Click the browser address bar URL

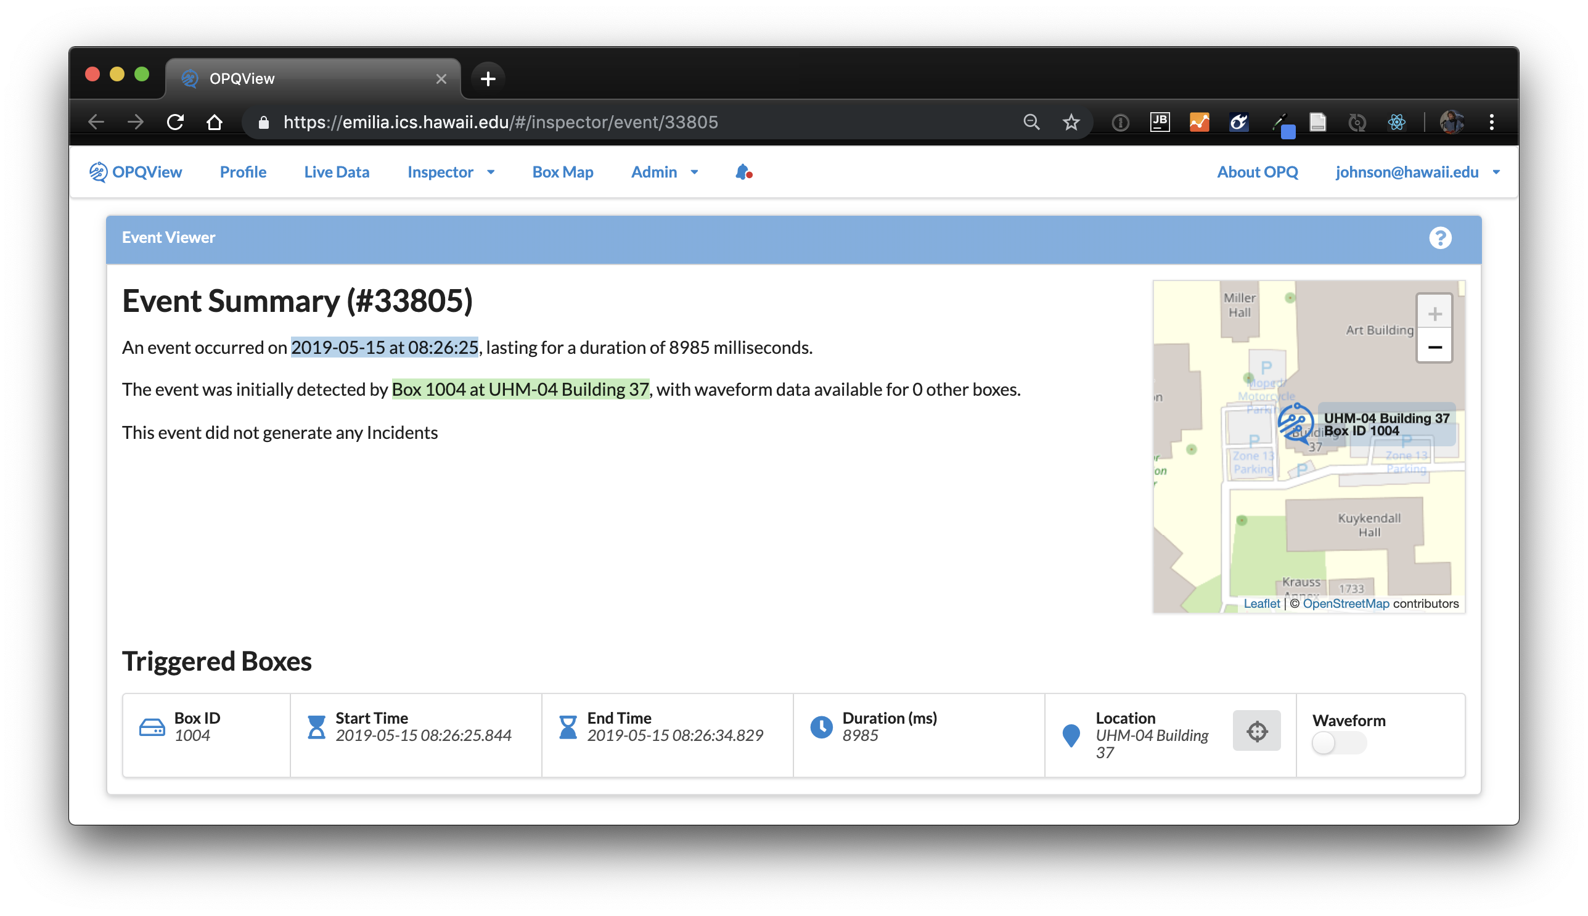[x=500, y=122]
